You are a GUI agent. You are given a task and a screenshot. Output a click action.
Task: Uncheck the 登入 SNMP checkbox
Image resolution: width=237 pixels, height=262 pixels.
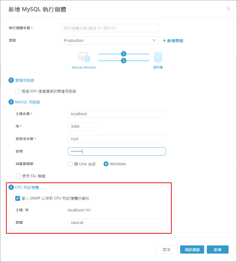coord(18,198)
